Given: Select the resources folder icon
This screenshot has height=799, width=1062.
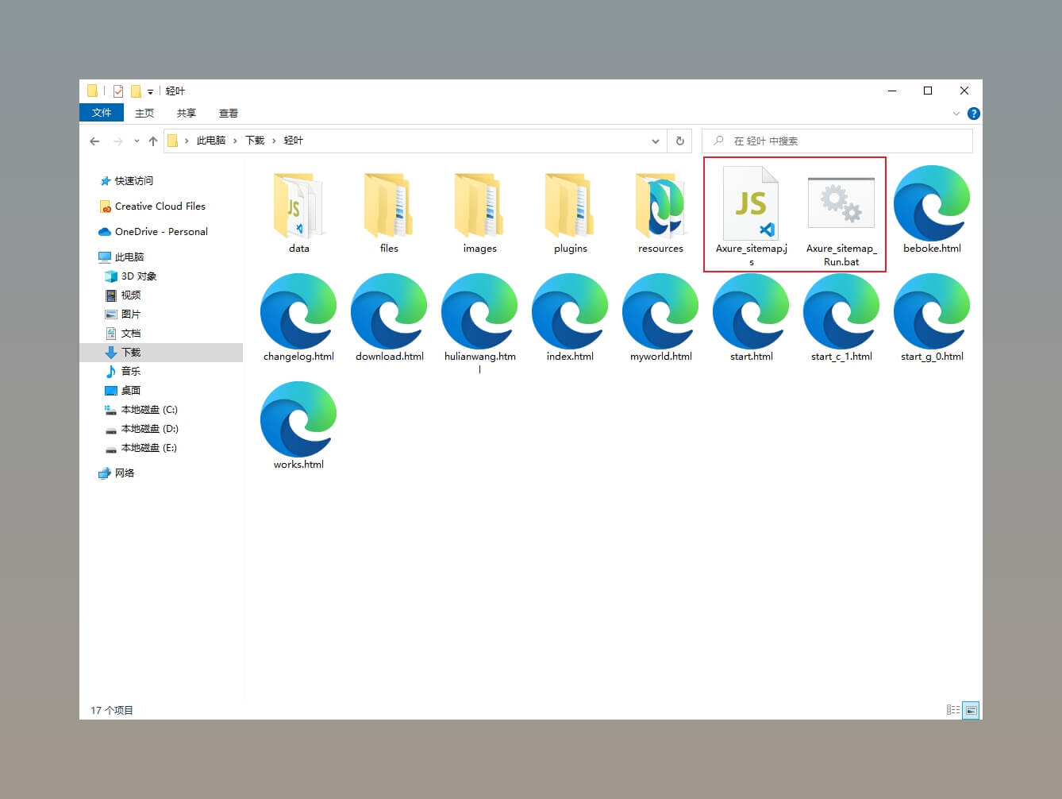Looking at the screenshot, I should 660,206.
